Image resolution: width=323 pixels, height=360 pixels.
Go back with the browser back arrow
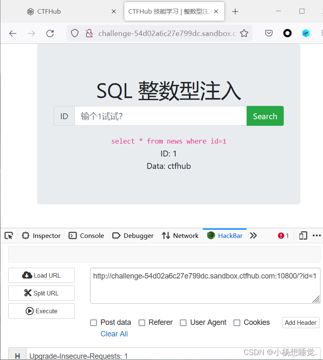[13, 34]
